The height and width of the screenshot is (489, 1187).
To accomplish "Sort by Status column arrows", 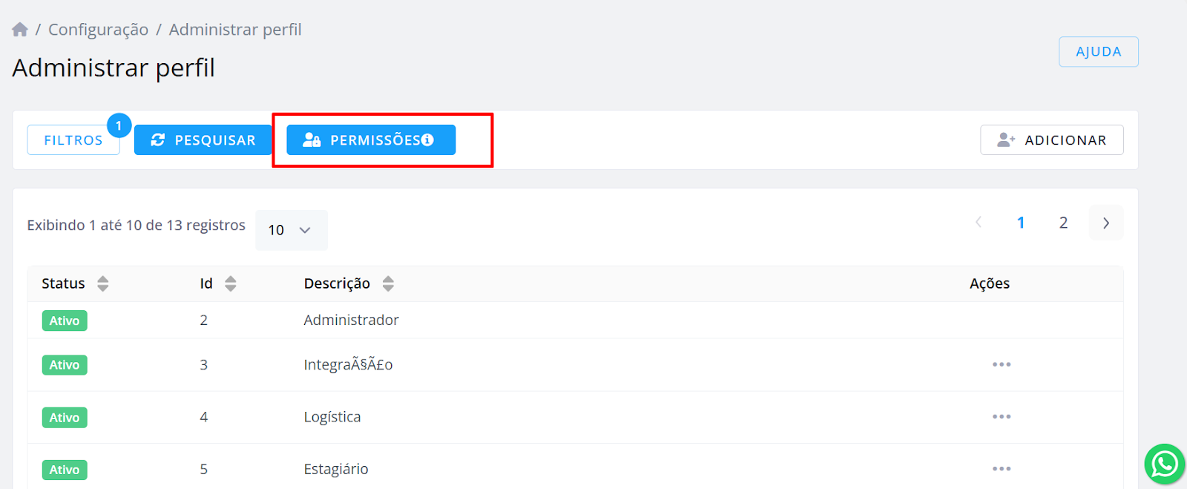I will [x=103, y=283].
